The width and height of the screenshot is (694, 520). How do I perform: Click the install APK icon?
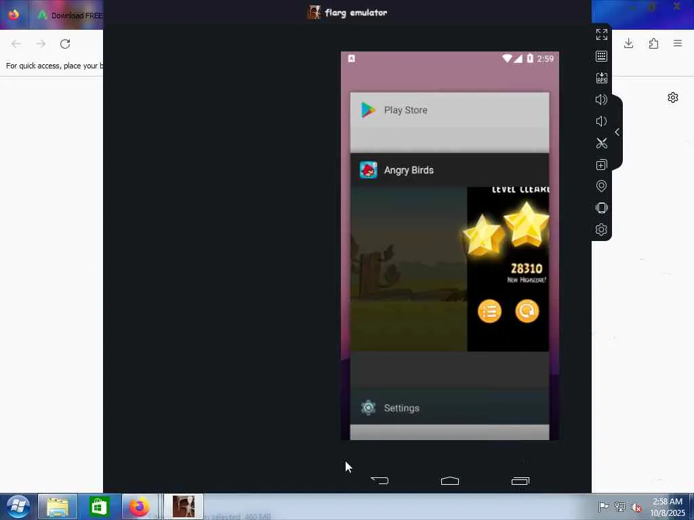[x=601, y=78]
